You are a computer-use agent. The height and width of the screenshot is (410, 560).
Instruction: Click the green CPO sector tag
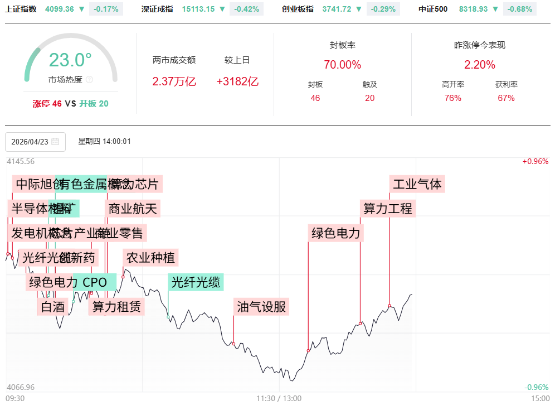pyautogui.click(x=96, y=282)
